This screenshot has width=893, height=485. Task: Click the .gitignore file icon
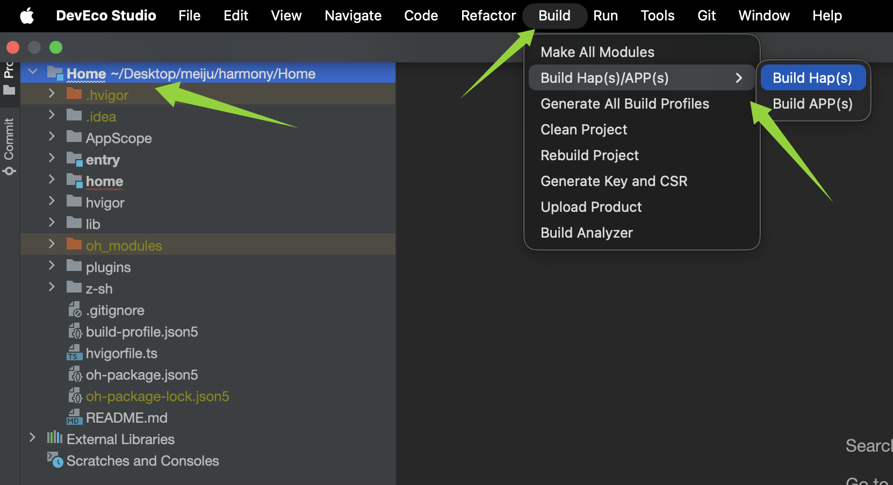click(75, 310)
